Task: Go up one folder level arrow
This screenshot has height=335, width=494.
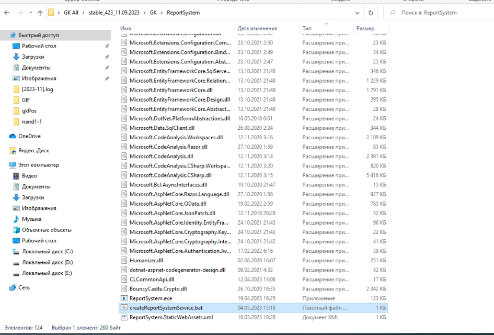Action: tap(40, 13)
